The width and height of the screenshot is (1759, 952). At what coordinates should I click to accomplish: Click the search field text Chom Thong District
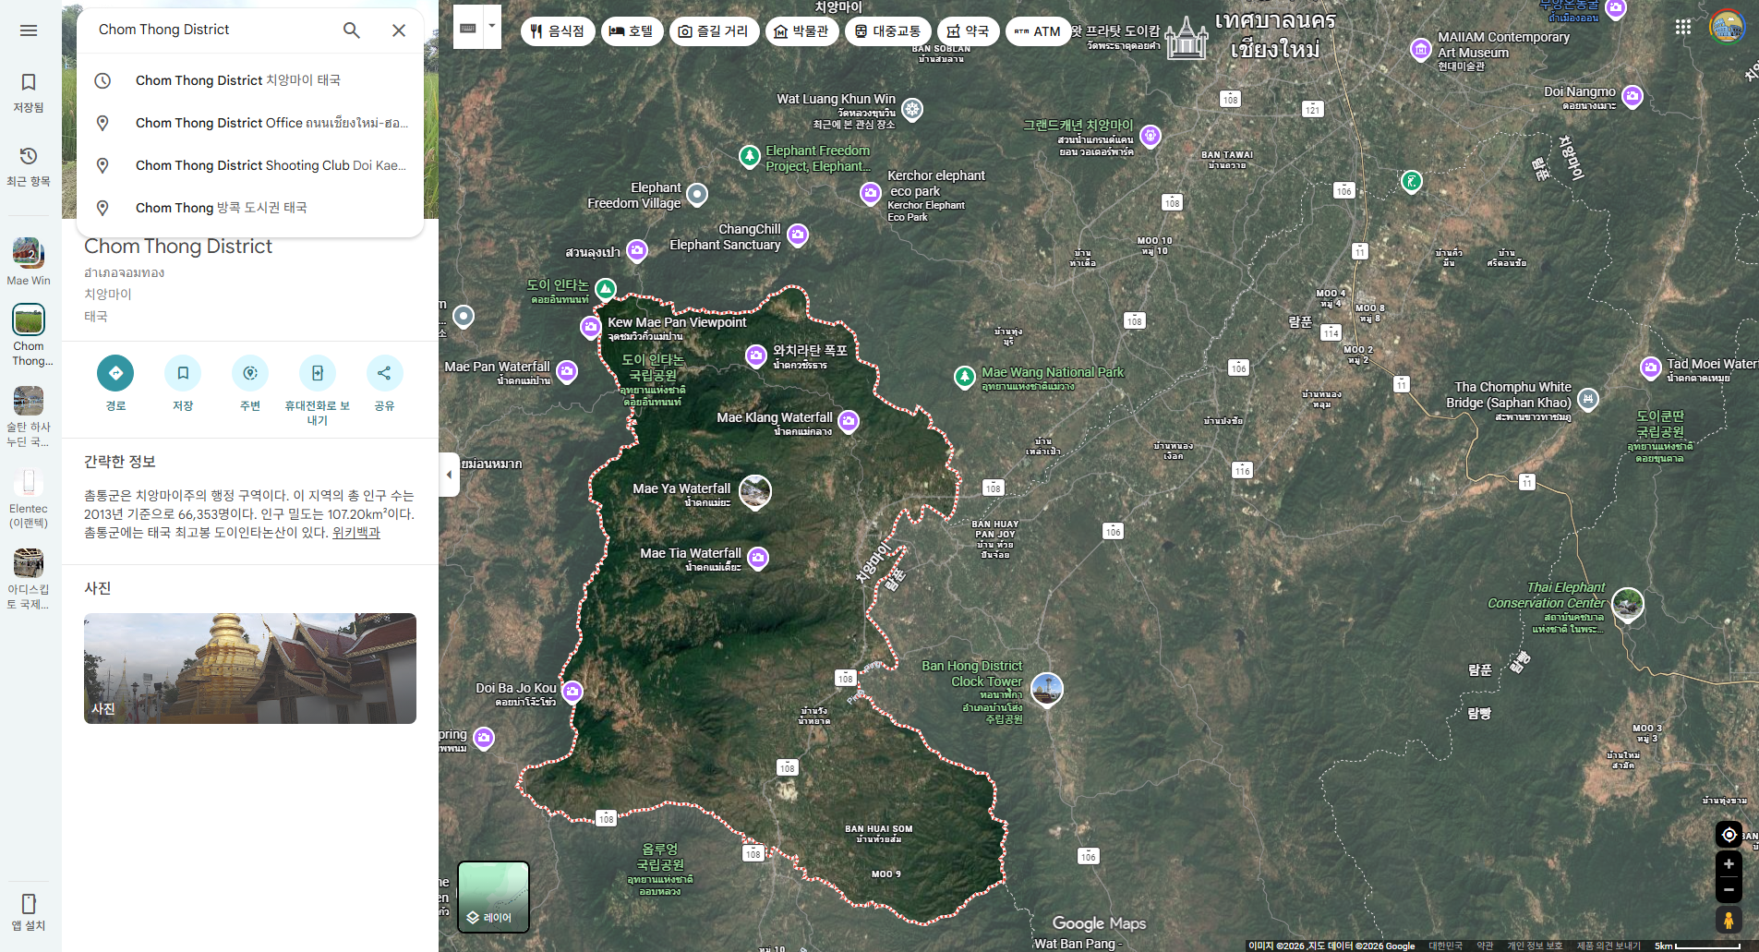tap(163, 30)
